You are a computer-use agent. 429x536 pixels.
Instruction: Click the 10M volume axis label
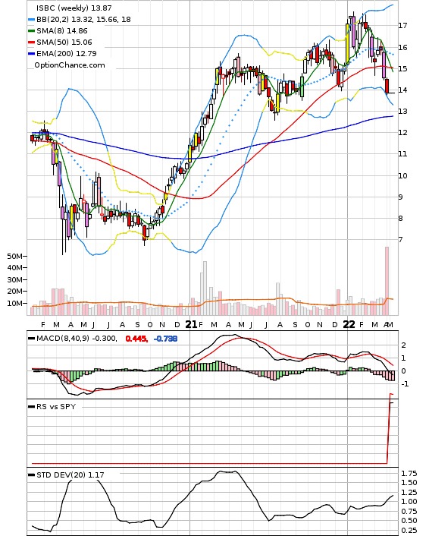15,303
